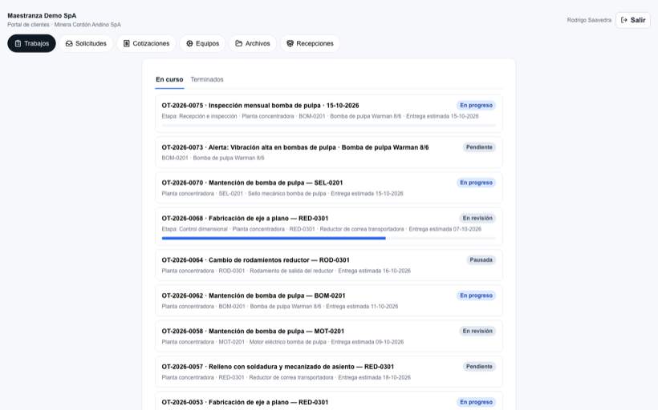658x410 pixels.
Task: Click the OT-2026-0075 empty progress bar
Action: click(x=328, y=125)
